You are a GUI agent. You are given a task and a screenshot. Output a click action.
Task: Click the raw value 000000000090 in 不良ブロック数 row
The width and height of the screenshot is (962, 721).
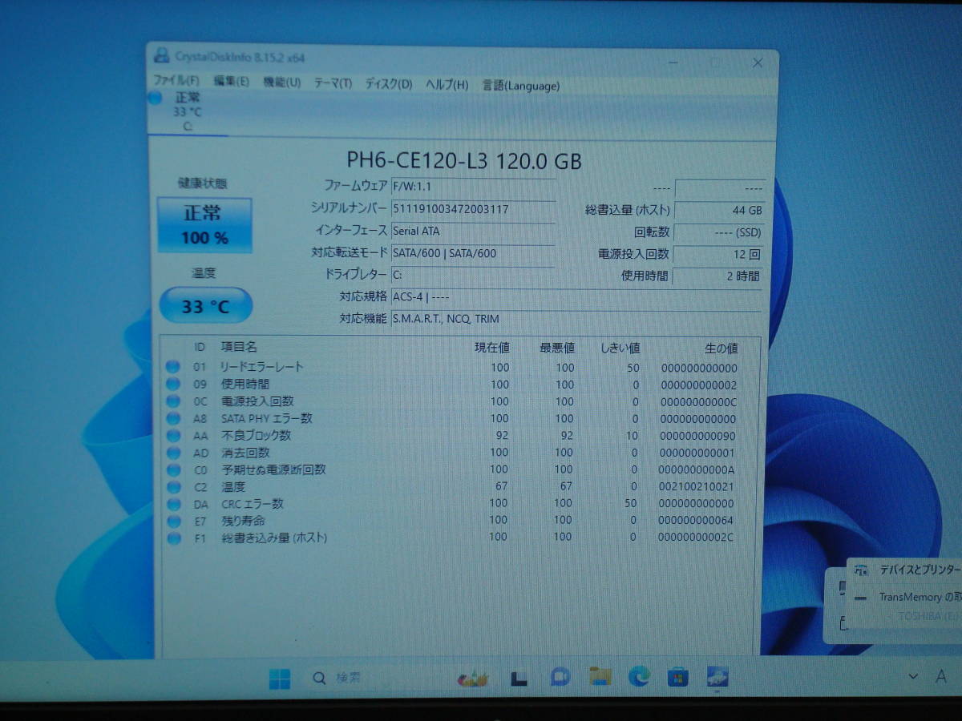pyautogui.click(x=697, y=436)
